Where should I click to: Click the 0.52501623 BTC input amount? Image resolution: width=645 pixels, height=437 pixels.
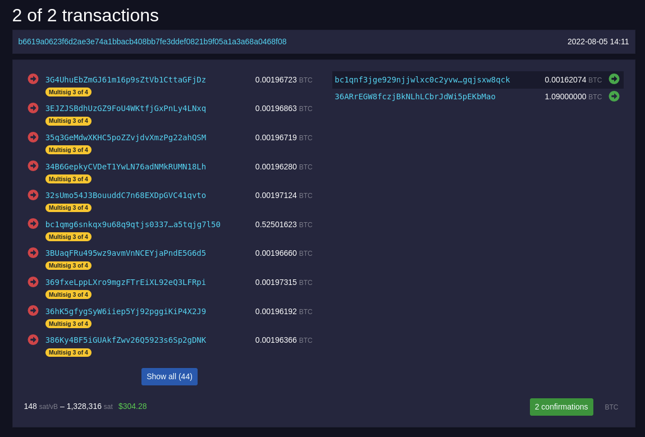tap(283, 224)
